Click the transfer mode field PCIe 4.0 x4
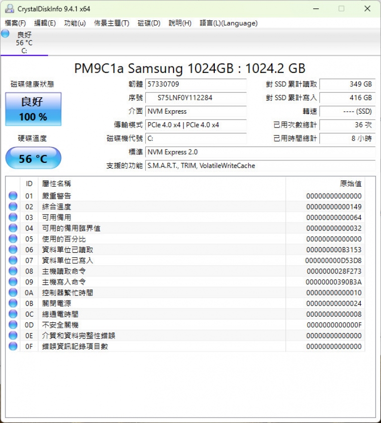Image resolution: width=381 pixels, height=423 pixels. click(x=196, y=125)
